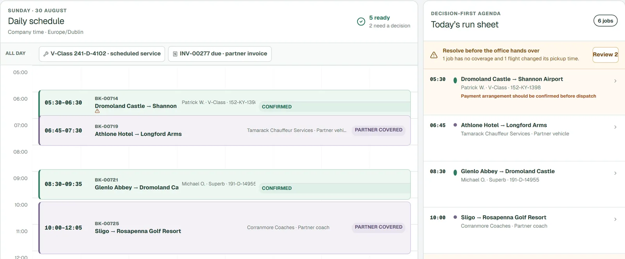Click PARTNER COVERED badge on BK-00725

click(x=379, y=227)
